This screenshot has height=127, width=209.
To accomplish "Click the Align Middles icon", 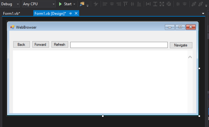I will pyautogui.click(x=132, y=4).
